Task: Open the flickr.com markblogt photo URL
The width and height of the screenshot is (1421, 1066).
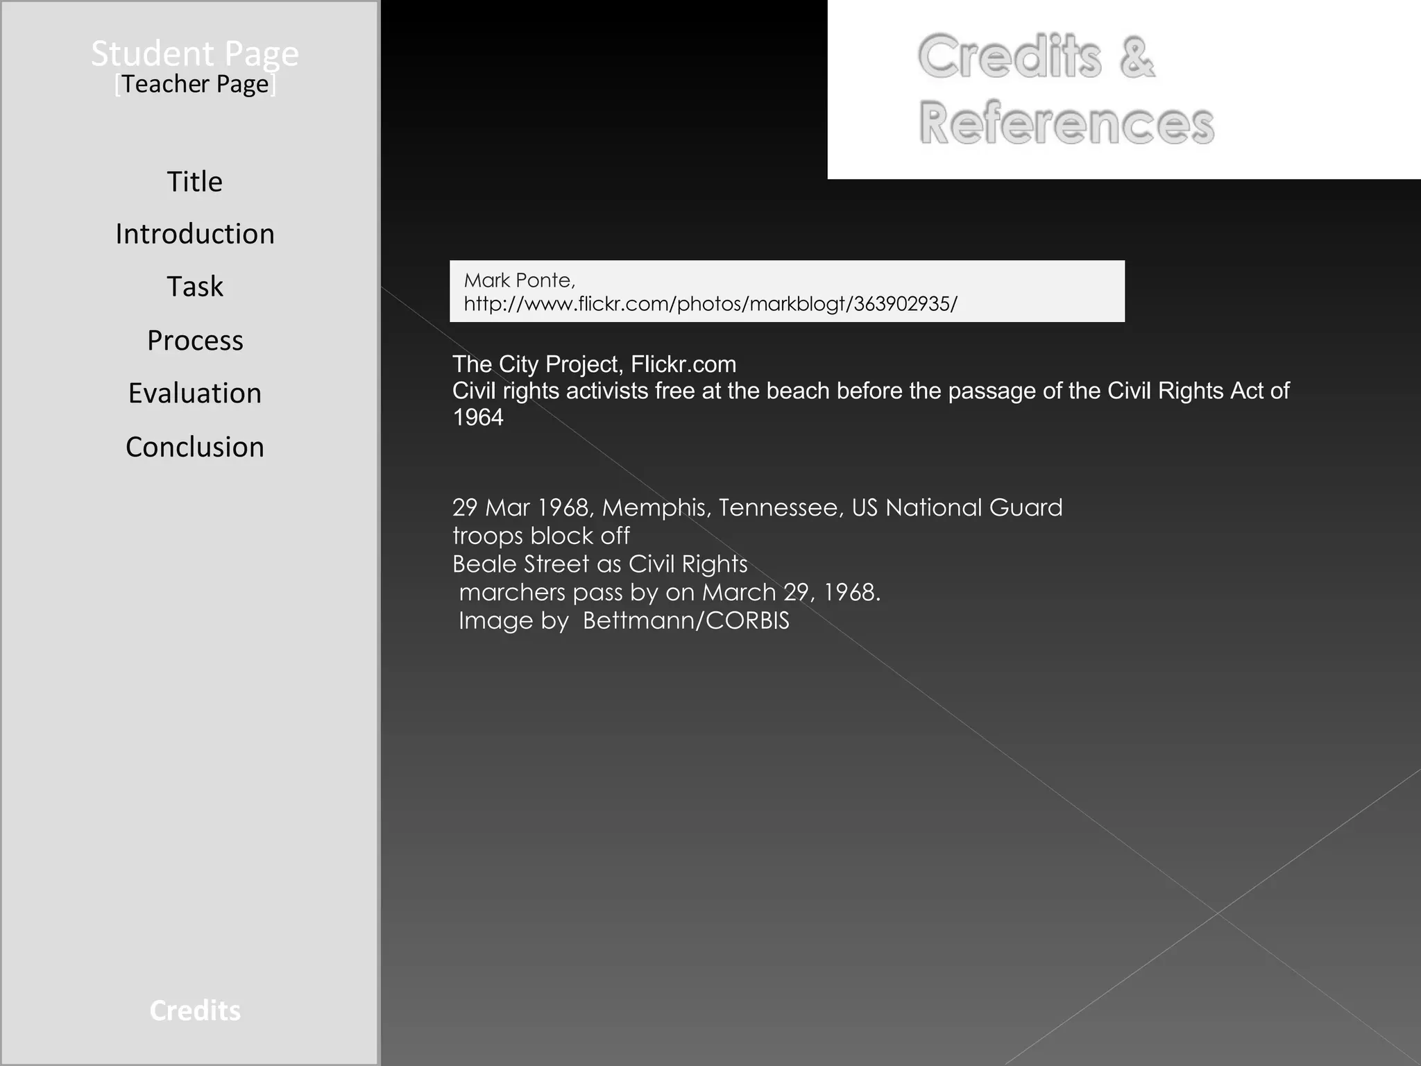Action: (710, 304)
